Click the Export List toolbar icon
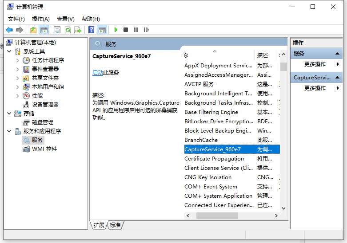 [78, 30]
